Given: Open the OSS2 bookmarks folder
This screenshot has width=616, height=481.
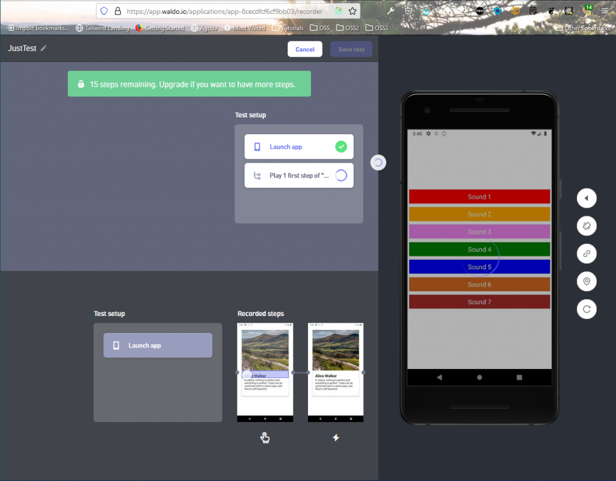Looking at the screenshot, I should [348, 28].
